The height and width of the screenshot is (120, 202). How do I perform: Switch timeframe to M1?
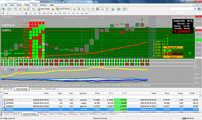pos(51,13)
